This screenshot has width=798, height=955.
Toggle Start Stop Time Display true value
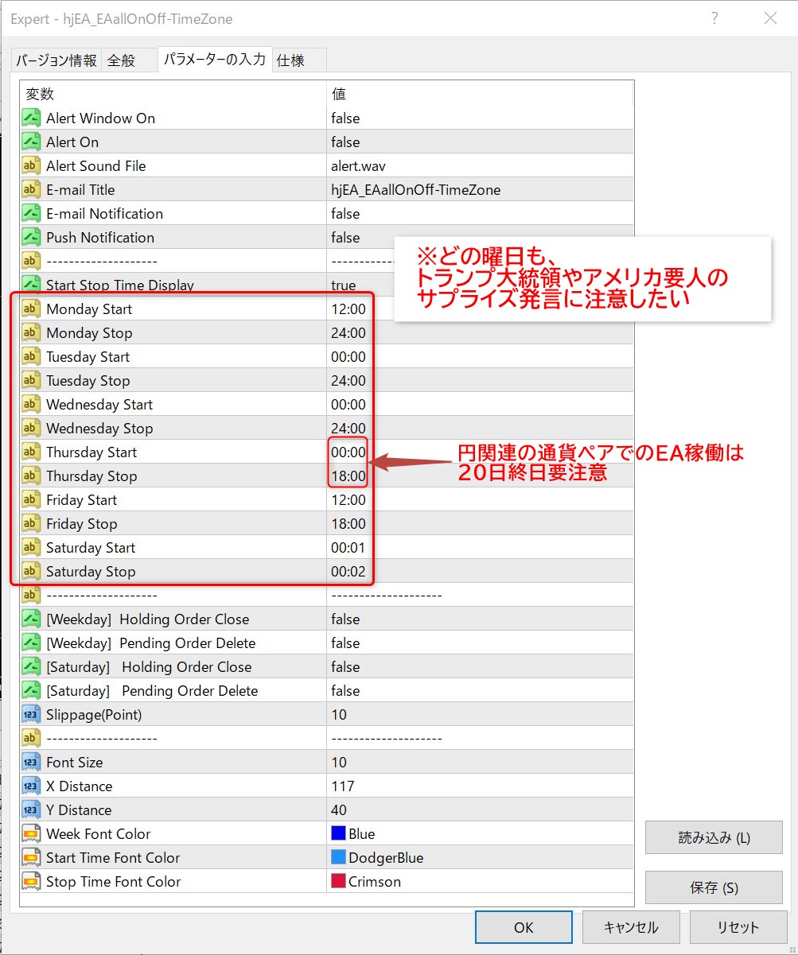pos(344,285)
